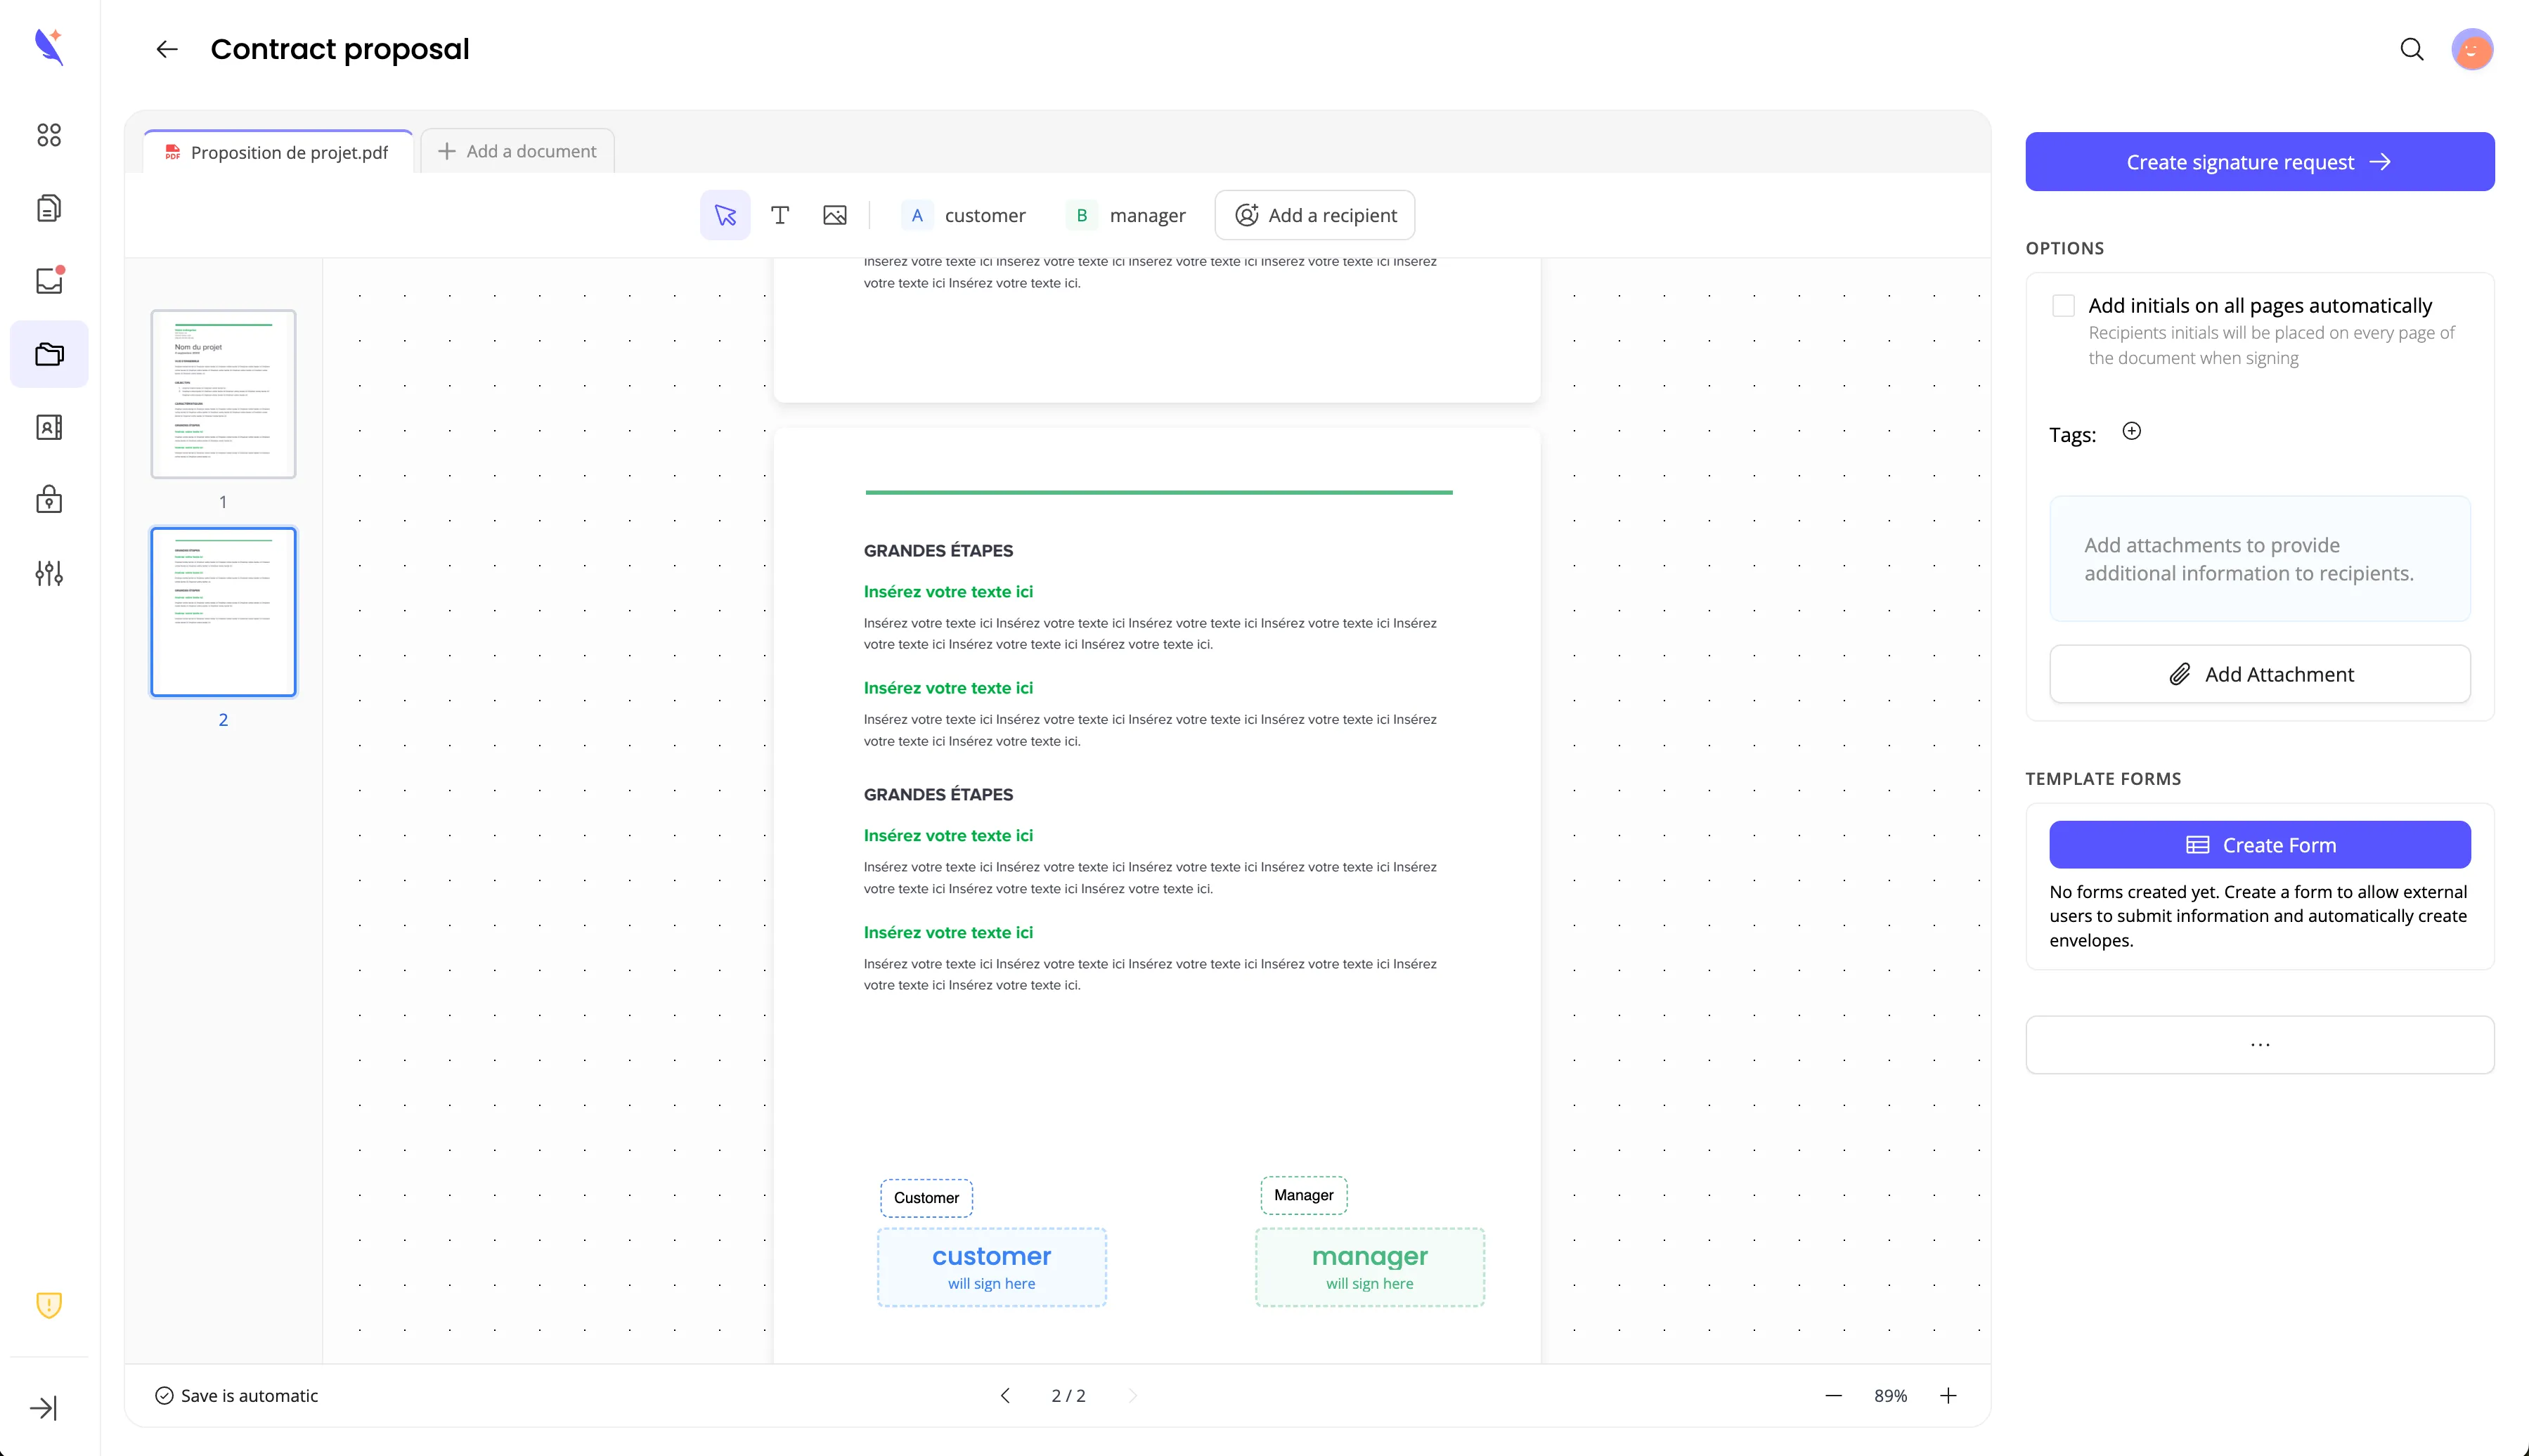
Task: Select page 2 thumbnail
Action: 223,612
